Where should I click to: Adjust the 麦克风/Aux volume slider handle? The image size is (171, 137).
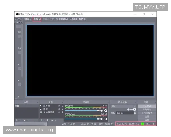[x=98, y=119]
